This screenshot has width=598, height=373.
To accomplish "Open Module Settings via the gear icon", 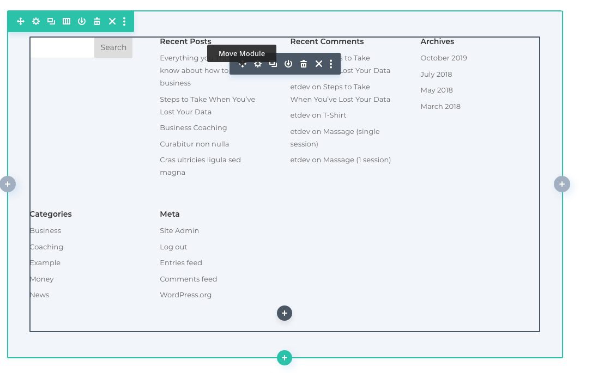I will point(258,64).
